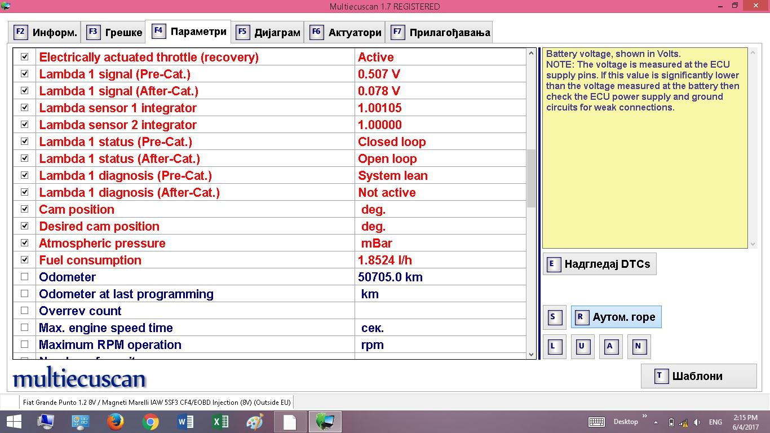This screenshot has height=433, width=770.
Task: Click the Аутом. горе button
Action: click(x=616, y=317)
